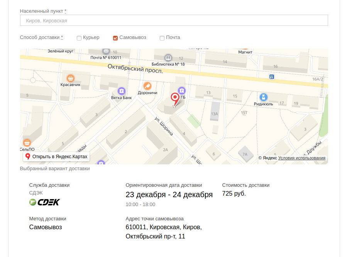Viewport: 352px width, 257px height.
Task: Click the Почта № 610011 mail icon
Action: pyautogui.click(x=106, y=51)
